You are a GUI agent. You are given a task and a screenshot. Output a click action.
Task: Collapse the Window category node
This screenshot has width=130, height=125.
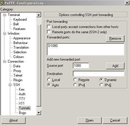click(x=4, y=34)
